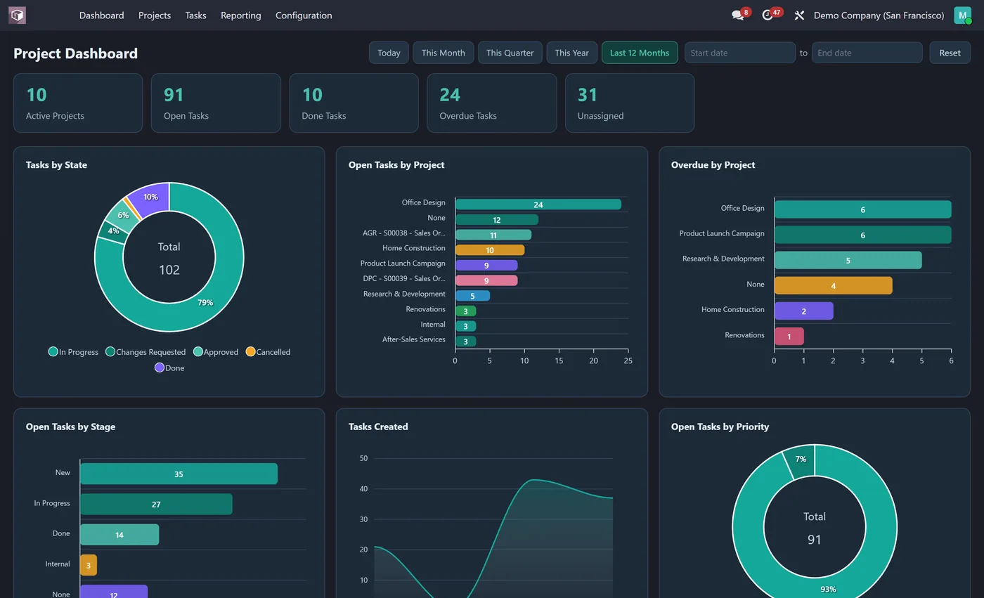This screenshot has width=984, height=598.
Task: Toggle Cancelled legend item
Action: (x=268, y=352)
